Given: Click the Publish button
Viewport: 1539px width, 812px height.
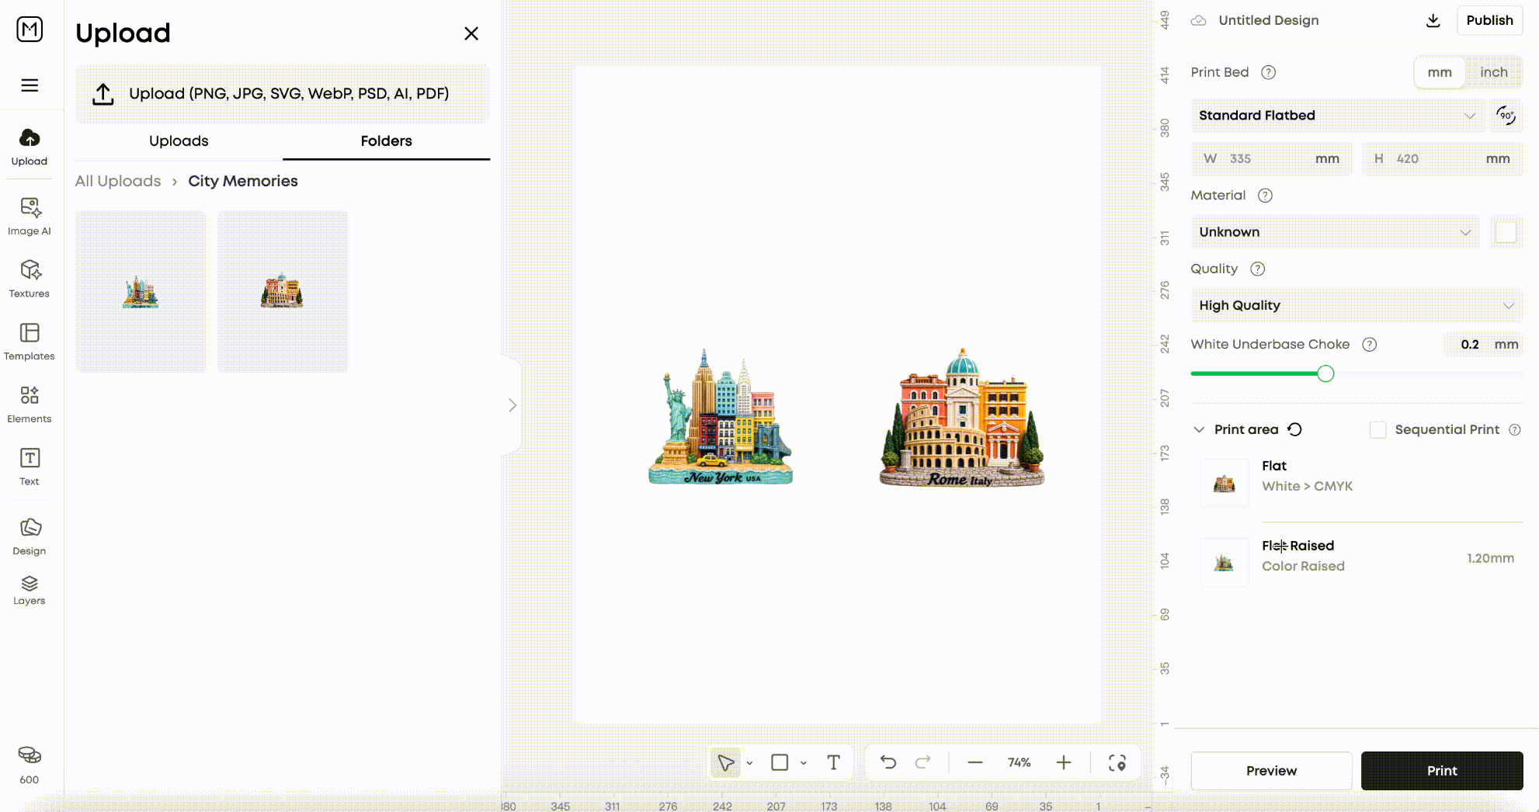Looking at the screenshot, I should (1489, 20).
